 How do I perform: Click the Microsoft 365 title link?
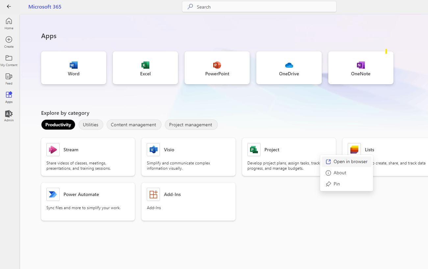click(x=45, y=7)
